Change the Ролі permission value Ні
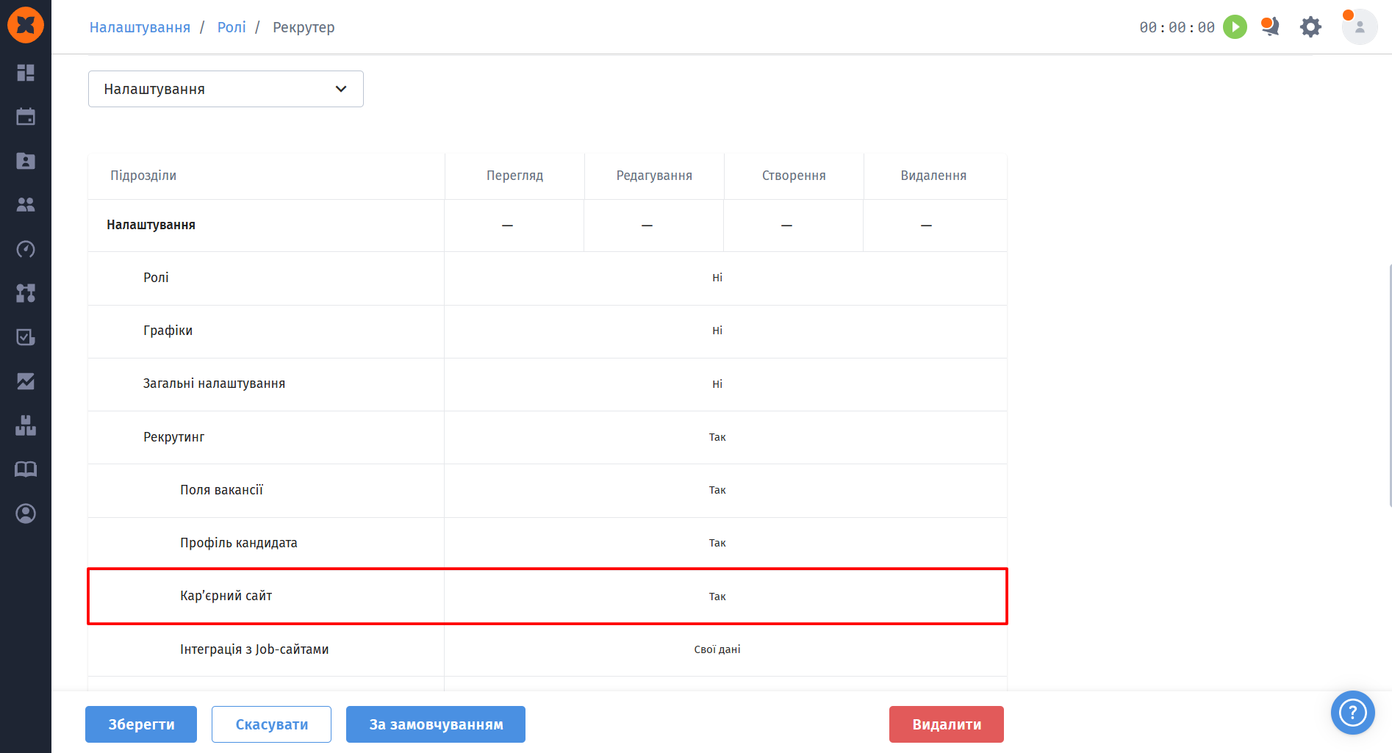The height and width of the screenshot is (753, 1392). pyautogui.click(x=717, y=278)
